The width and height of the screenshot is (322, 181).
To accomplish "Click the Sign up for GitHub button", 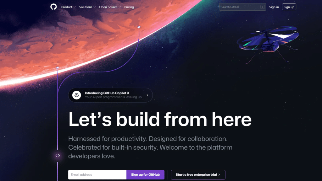I will point(145,175).
